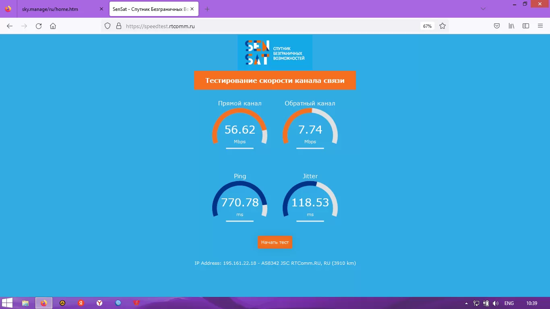Click the Firefox View icon in the tab bar

click(x=8, y=9)
